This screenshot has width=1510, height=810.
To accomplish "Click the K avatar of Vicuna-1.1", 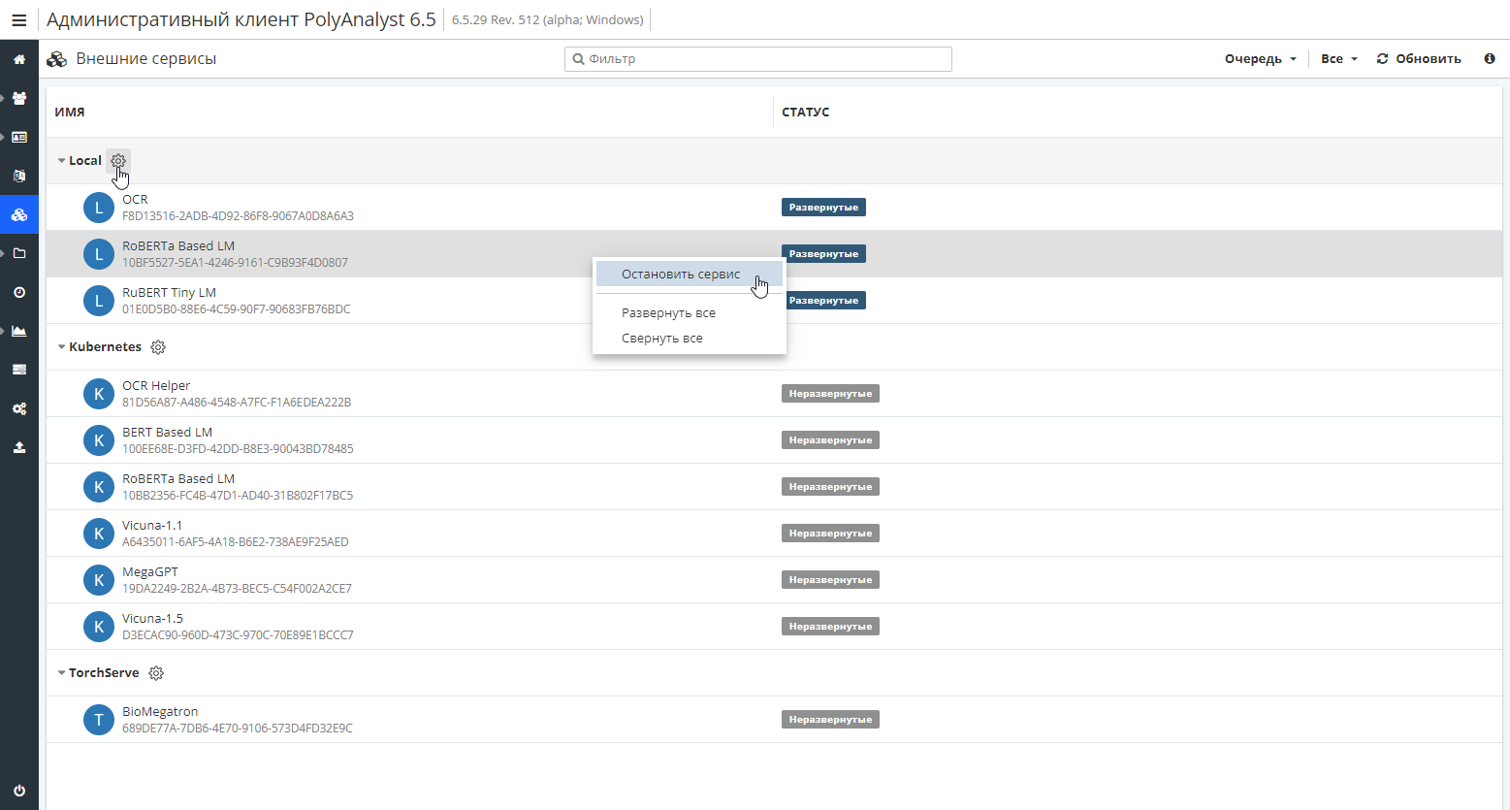I will 99,534.
